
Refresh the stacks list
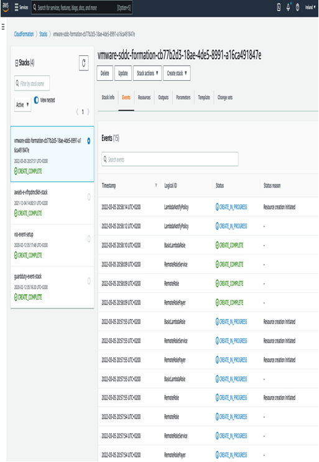[x=84, y=63]
